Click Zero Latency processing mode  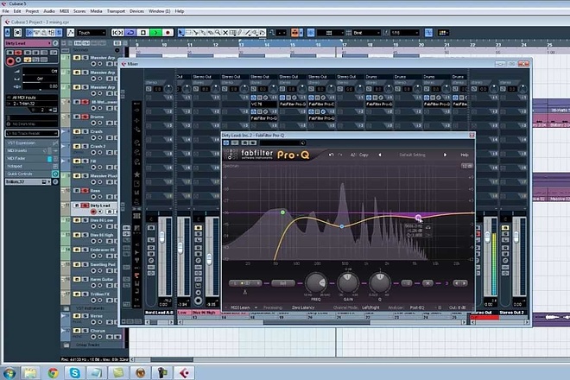click(303, 307)
